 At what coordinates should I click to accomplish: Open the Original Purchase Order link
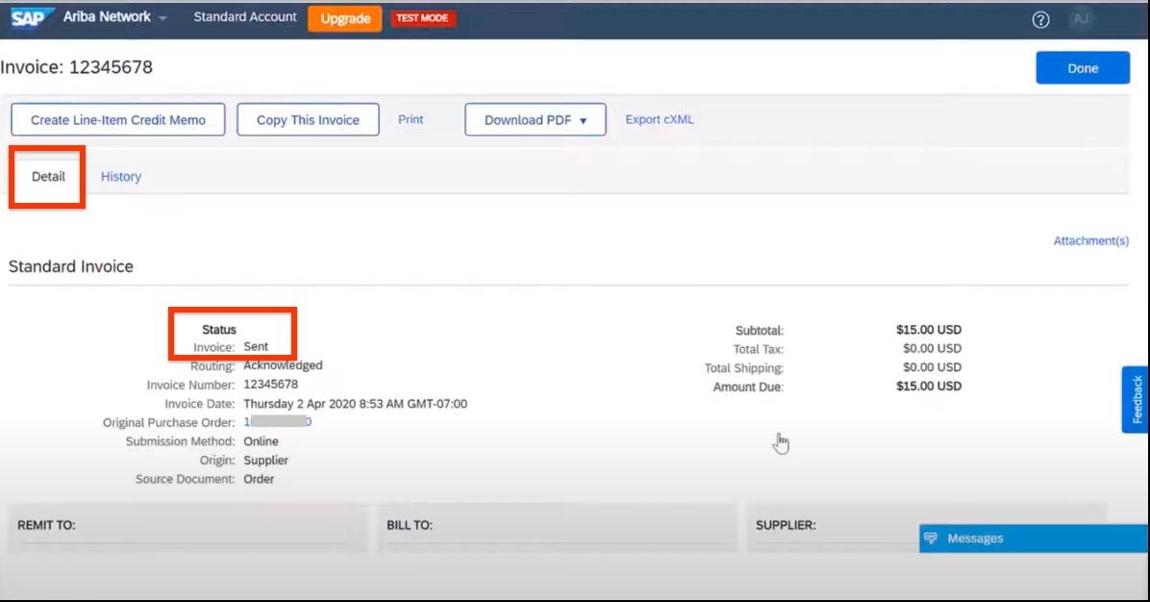point(278,422)
